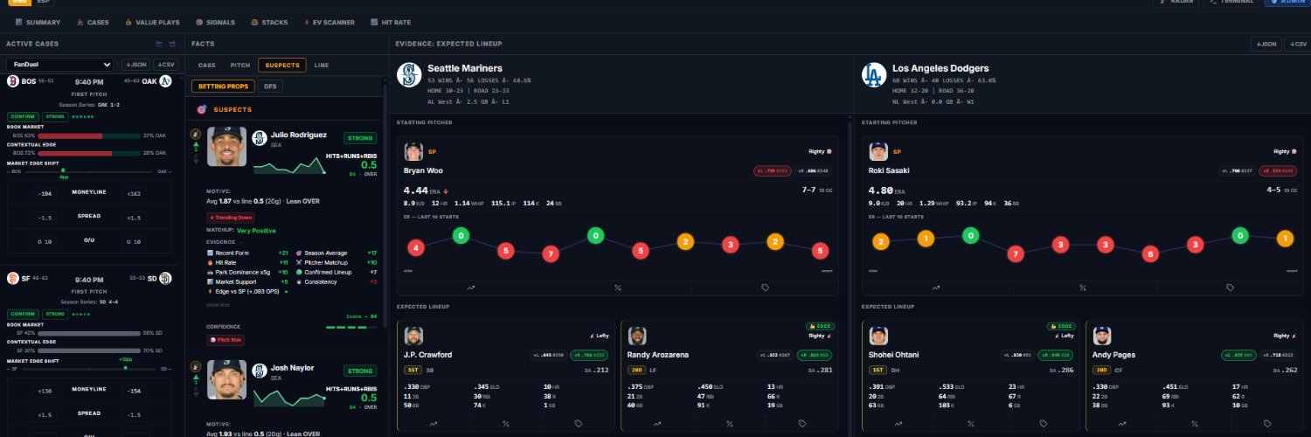
Task: Click the collapse-left arrows icon in Active Cases
Action: (159, 44)
